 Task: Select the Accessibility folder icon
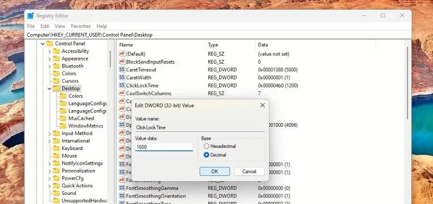[x=56, y=51]
